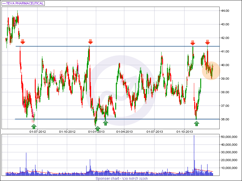Screen dimensions: 242x181
Task: Click the 37.00 price axis label
Action: tap(225, 106)
